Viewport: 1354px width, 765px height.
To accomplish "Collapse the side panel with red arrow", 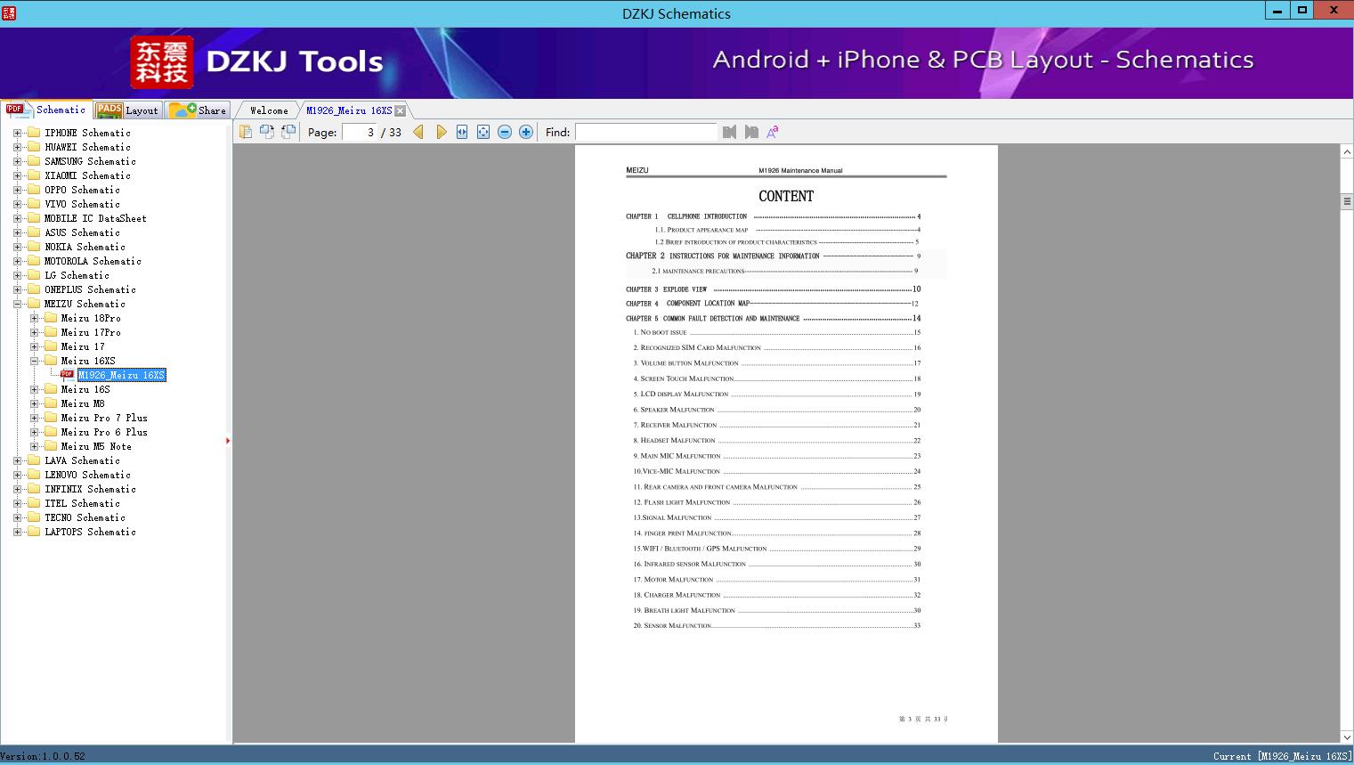I will [228, 440].
